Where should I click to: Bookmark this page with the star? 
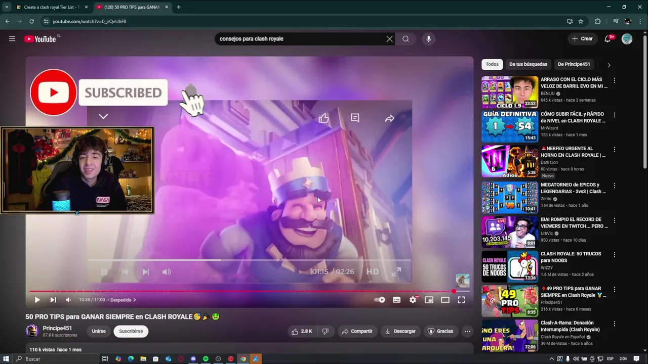pyautogui.click(x=581, y=21)
